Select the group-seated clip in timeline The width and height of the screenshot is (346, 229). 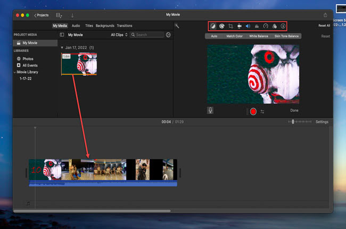tap(110, 169)
